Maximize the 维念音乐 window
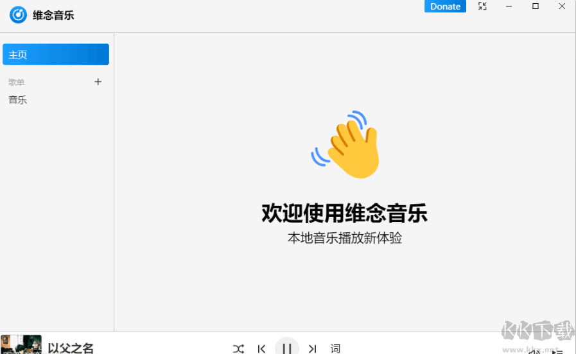576x354 pixels. click(x=536, y=6)
